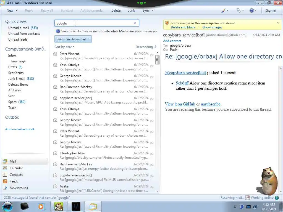Screen dimensions: 283x212
Task: Open the New message dropdown arrow
Action: pyautogui.click(x=16, y=10)
